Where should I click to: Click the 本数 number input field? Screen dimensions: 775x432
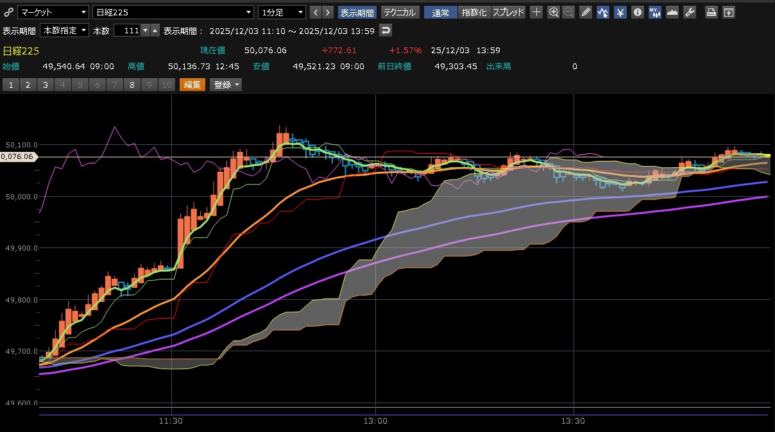click(126, 30)
